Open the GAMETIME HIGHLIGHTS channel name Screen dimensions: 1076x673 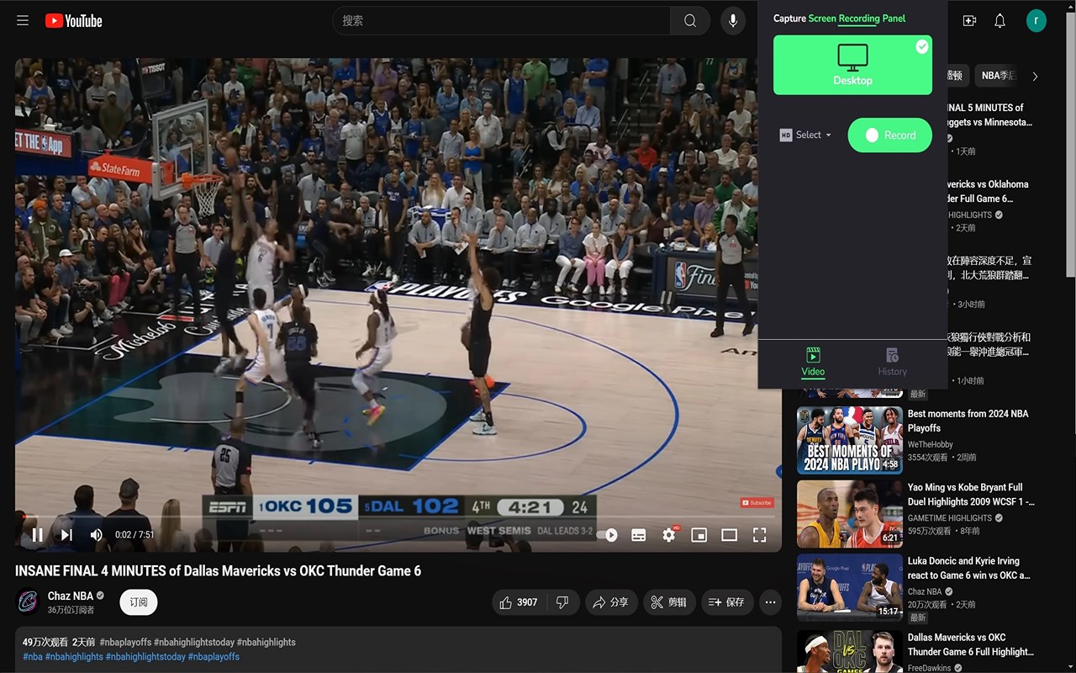[950, 518]
